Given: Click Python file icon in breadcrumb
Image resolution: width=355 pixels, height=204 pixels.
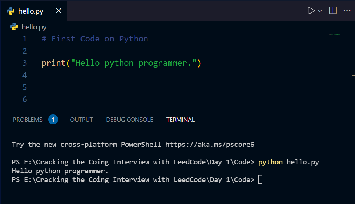Looking at the screenshot, I should pos(14,27).
